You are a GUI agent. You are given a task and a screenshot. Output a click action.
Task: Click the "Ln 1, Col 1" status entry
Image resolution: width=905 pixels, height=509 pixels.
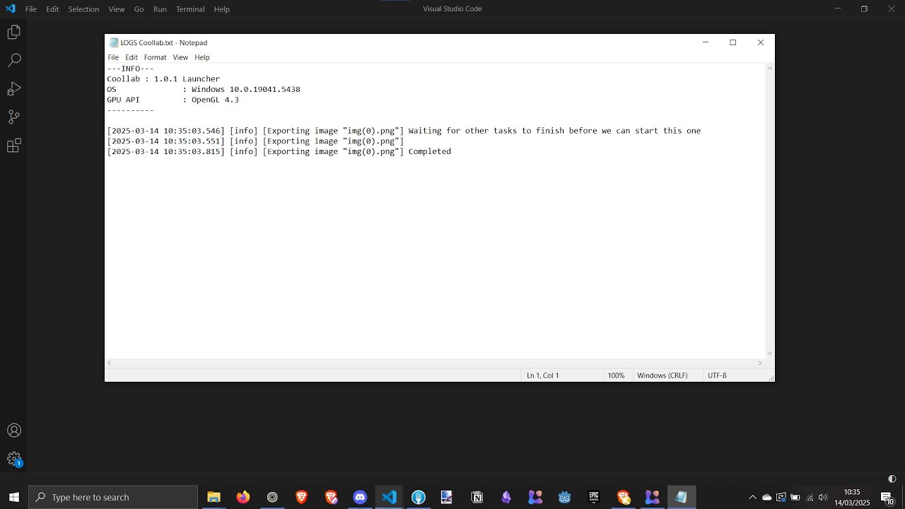click(543, 375)
